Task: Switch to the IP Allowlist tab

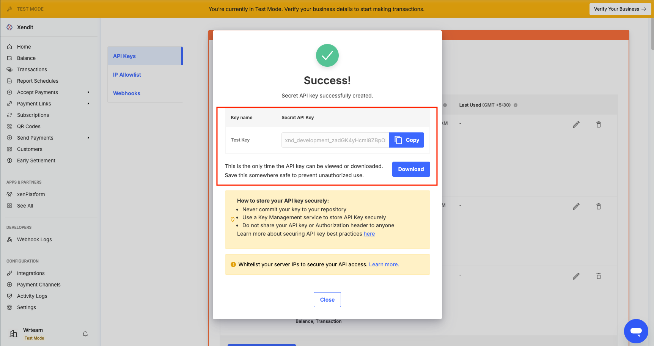Action: point(127,75)
